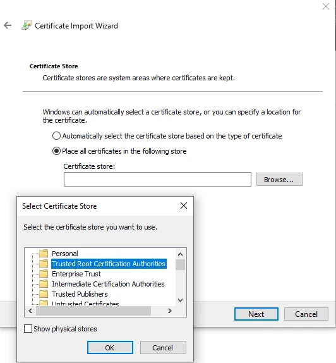Close the Certificate Import Wizard window
The height and width of the screenshot is (363, 336).
pyautogui.click(x=326, y=6)
